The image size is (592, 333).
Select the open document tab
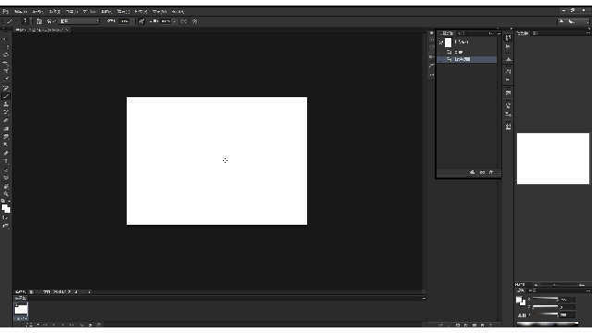pyautogui.click(x=41, y=30)
